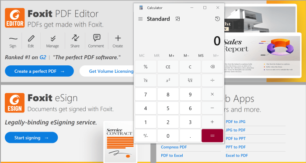Click digit 6 on Calculator
The width and height of the screenshot is (306, 163).
click(x=190, y=108)
